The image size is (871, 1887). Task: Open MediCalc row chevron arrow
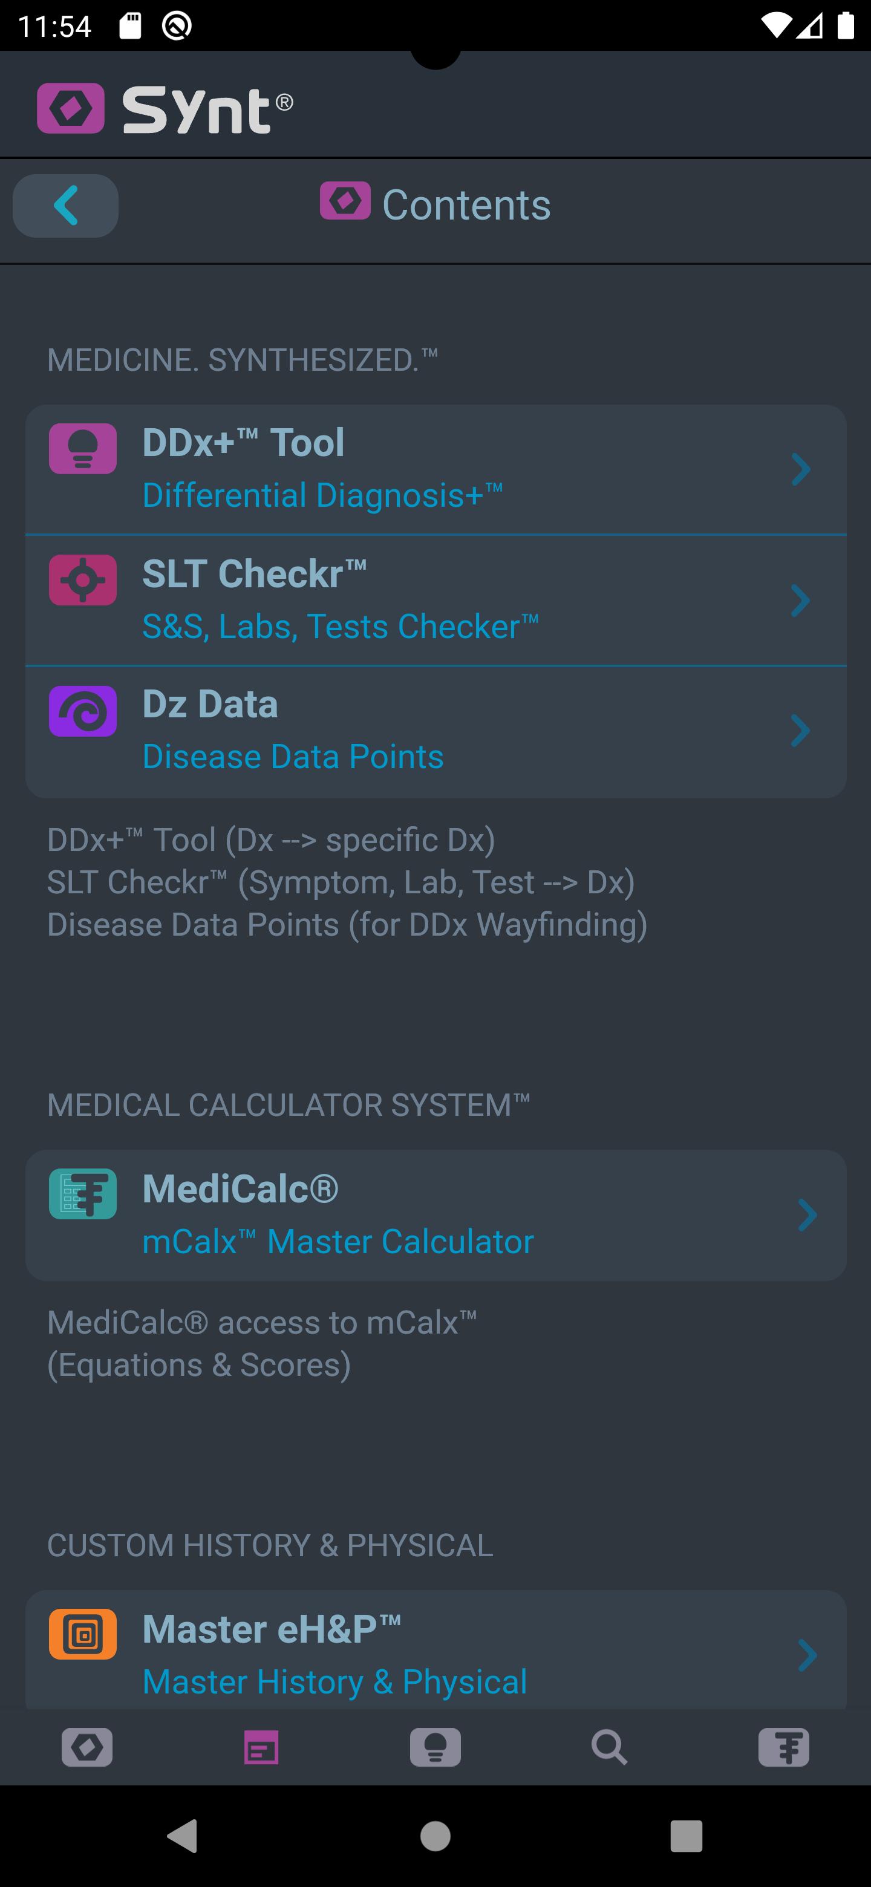[x=806, y=1215]
